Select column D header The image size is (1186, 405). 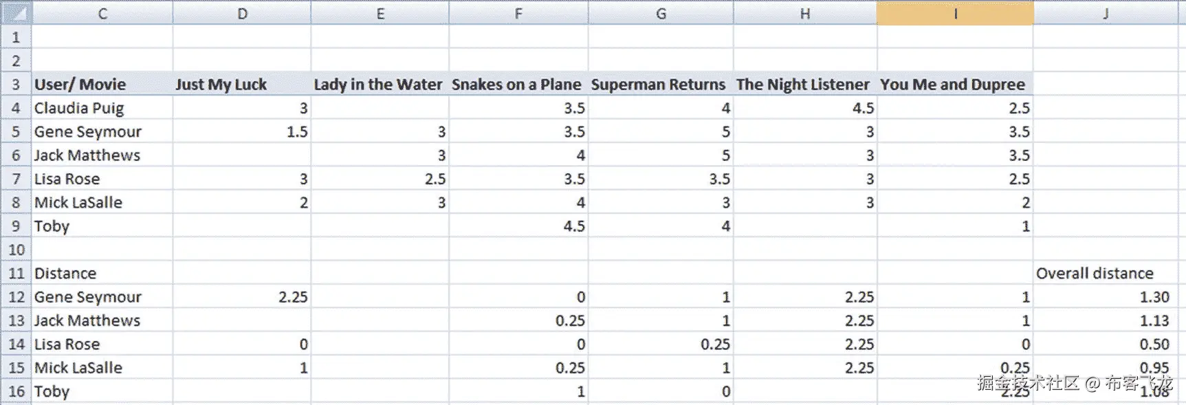242,13
